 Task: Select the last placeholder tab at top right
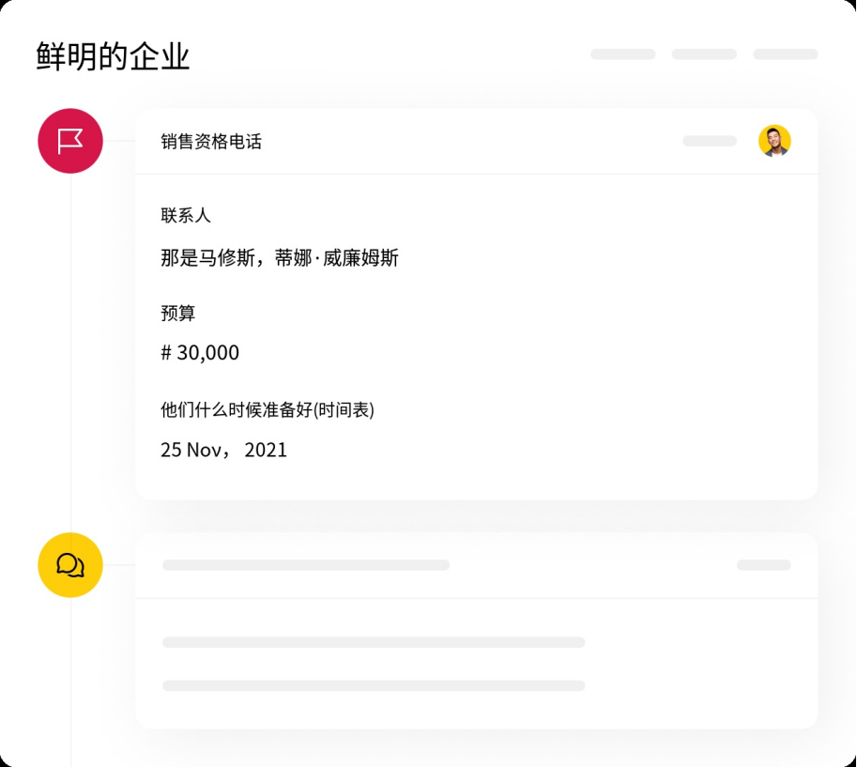pos(786,54)
